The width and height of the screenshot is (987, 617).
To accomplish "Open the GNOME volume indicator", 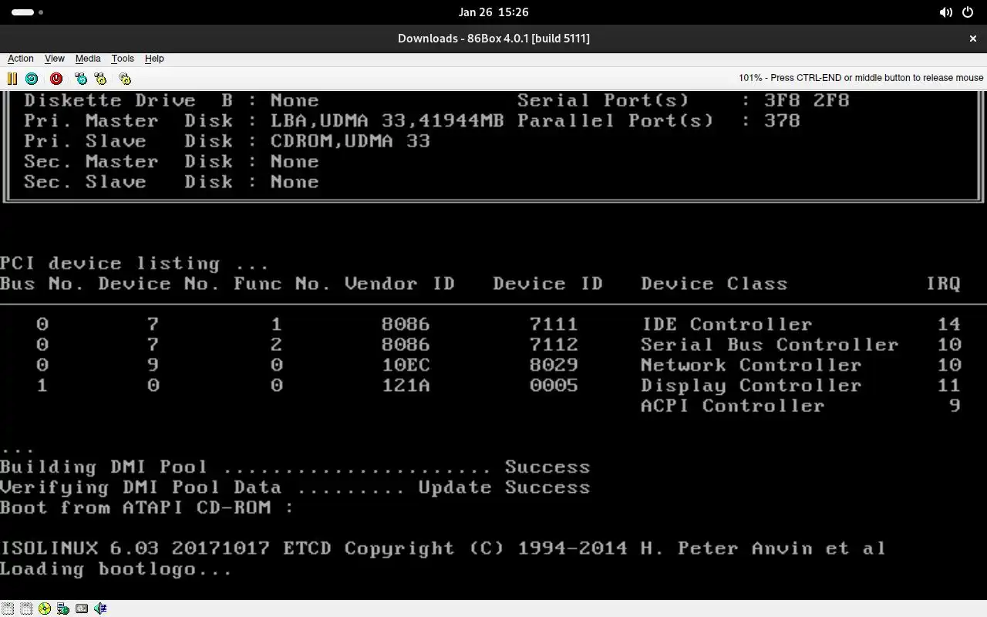I will click(945, 12).
